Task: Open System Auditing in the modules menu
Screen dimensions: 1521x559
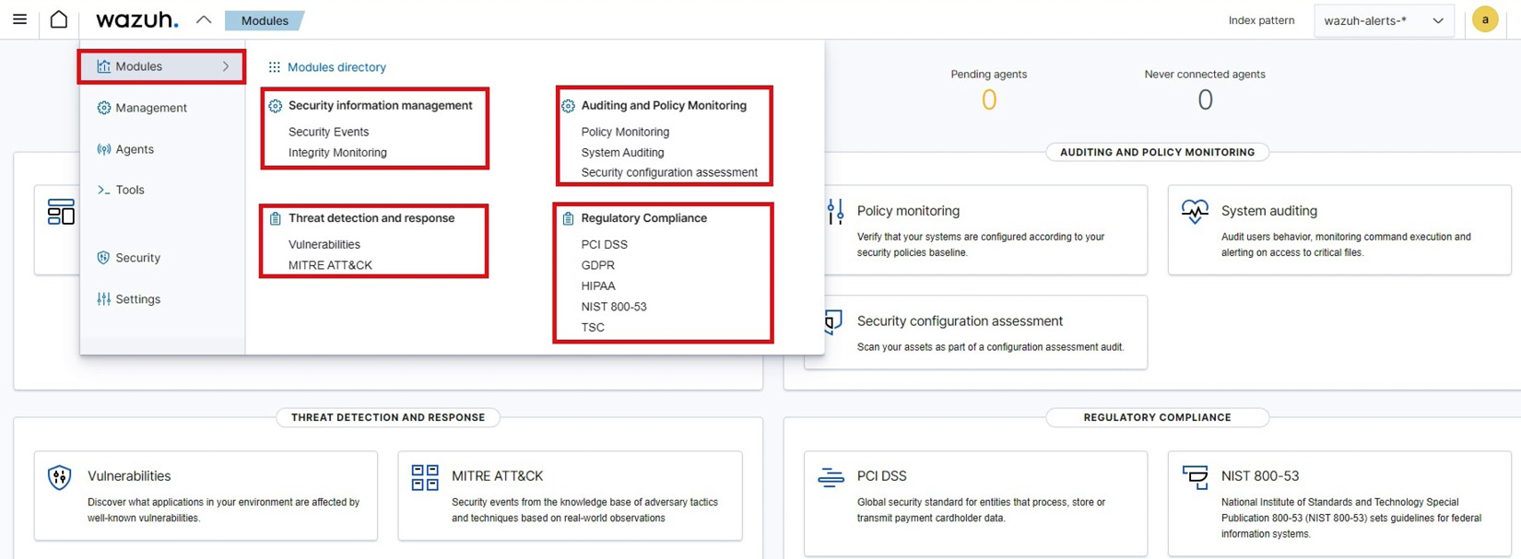Action: tap(622, 153)
